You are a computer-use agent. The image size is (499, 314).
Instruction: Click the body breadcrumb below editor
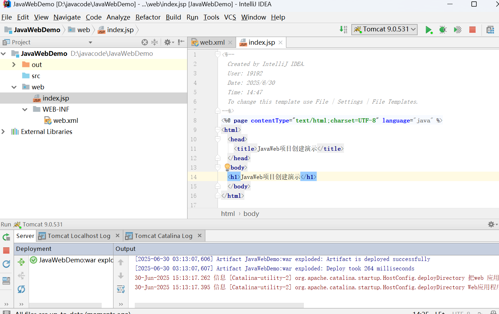(251, 214)
